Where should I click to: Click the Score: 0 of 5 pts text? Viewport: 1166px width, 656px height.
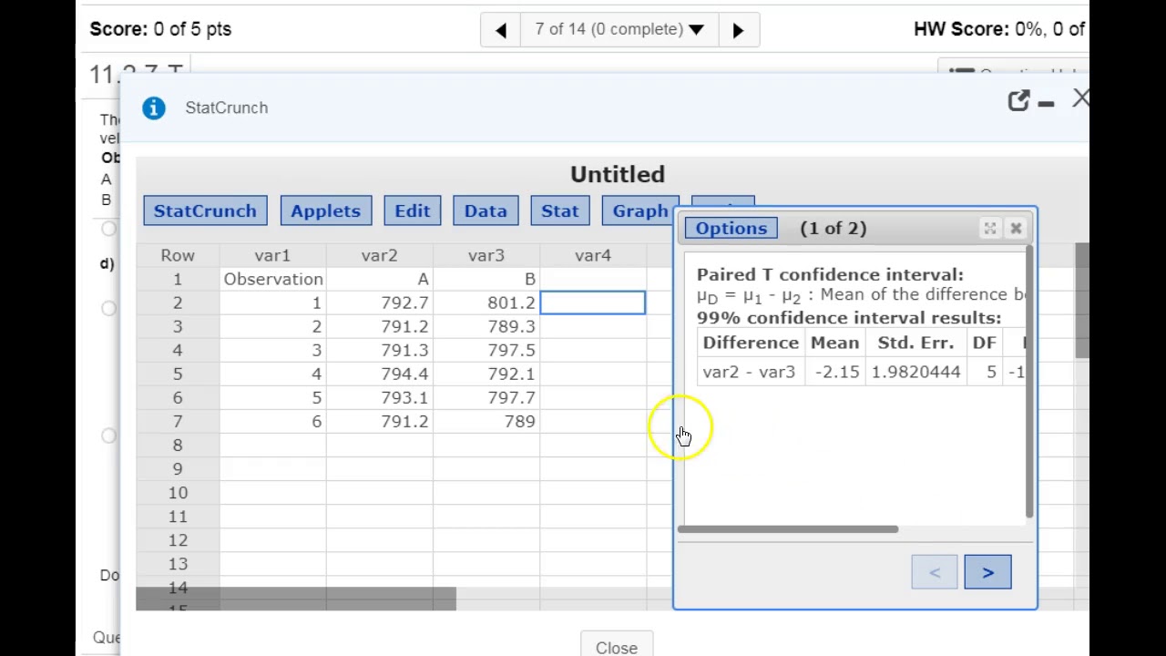pos(160,29)
